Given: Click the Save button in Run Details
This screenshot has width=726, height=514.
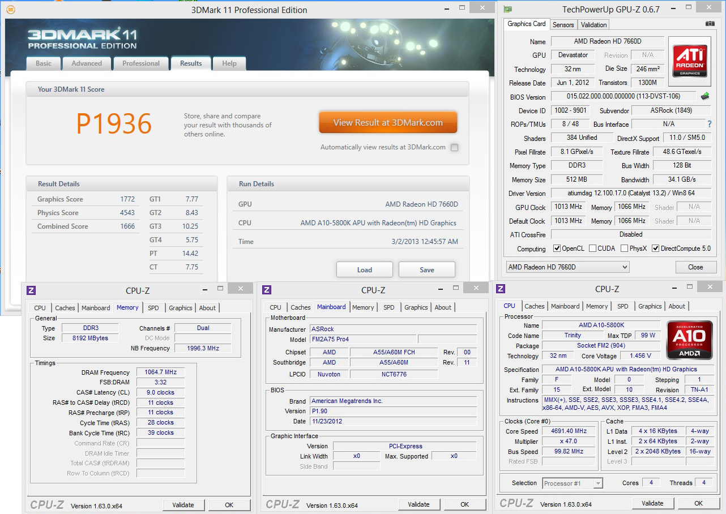Looking at the screenshot, I should click(427, 270).
